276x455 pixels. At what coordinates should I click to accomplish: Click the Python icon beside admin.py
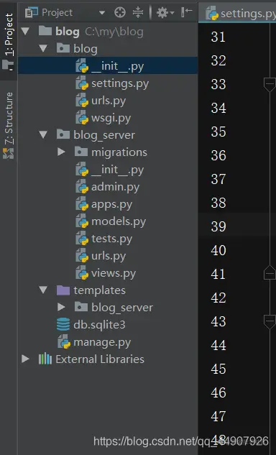coord(82,187)
